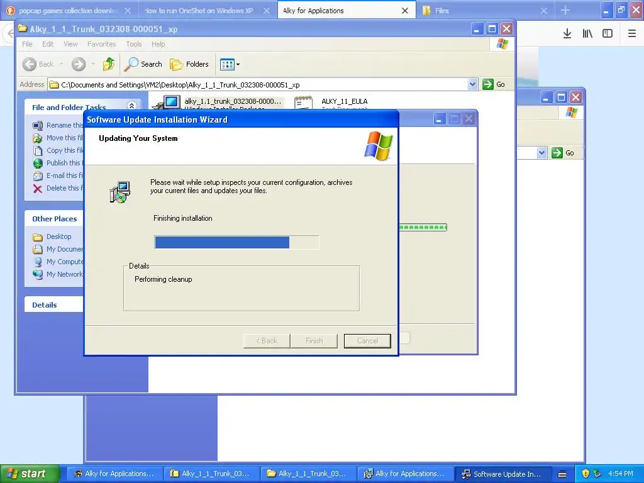Click the setup computer icon in wizard
This screenshot has width=644, height=483.
[120, 192]
